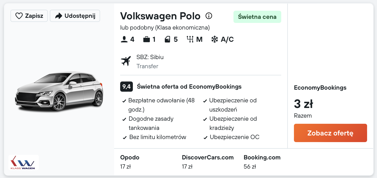Click the luggage suitcase icon
Viewport: 377px width, 178px height.
pyautogui.click(x=147, y=39)
